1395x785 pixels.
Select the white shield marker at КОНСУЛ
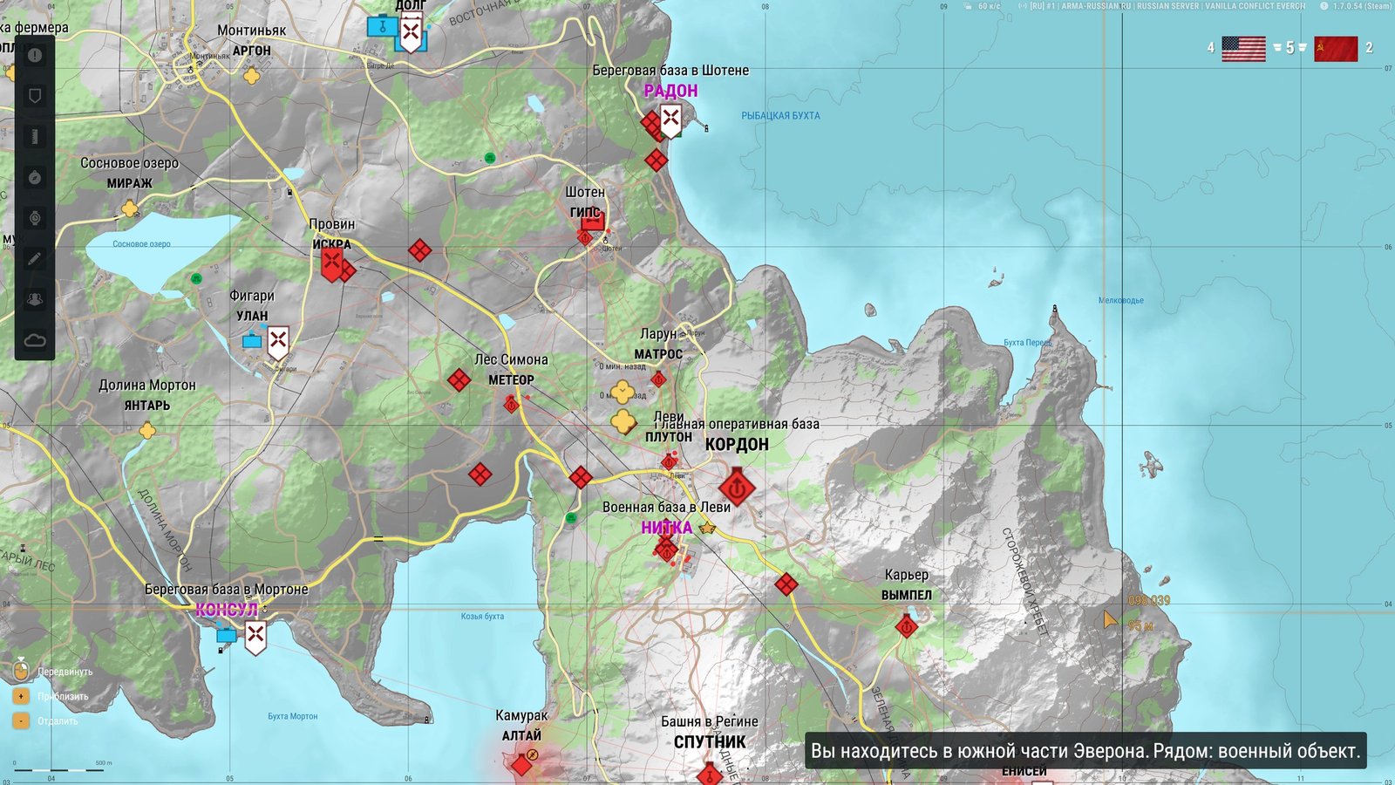255,638
